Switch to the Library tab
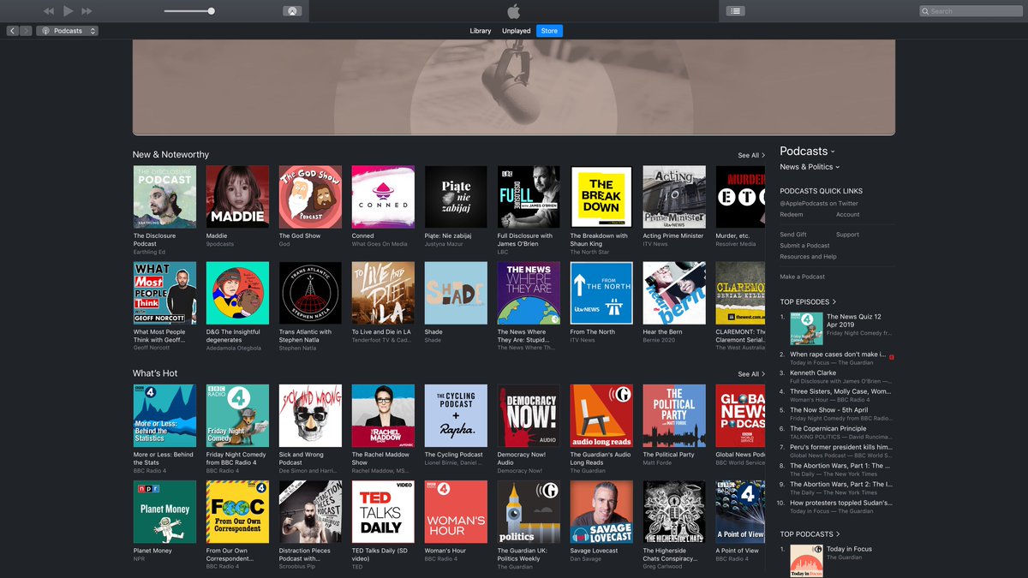This screenshot has height=578, width=1028. [481, 31]
